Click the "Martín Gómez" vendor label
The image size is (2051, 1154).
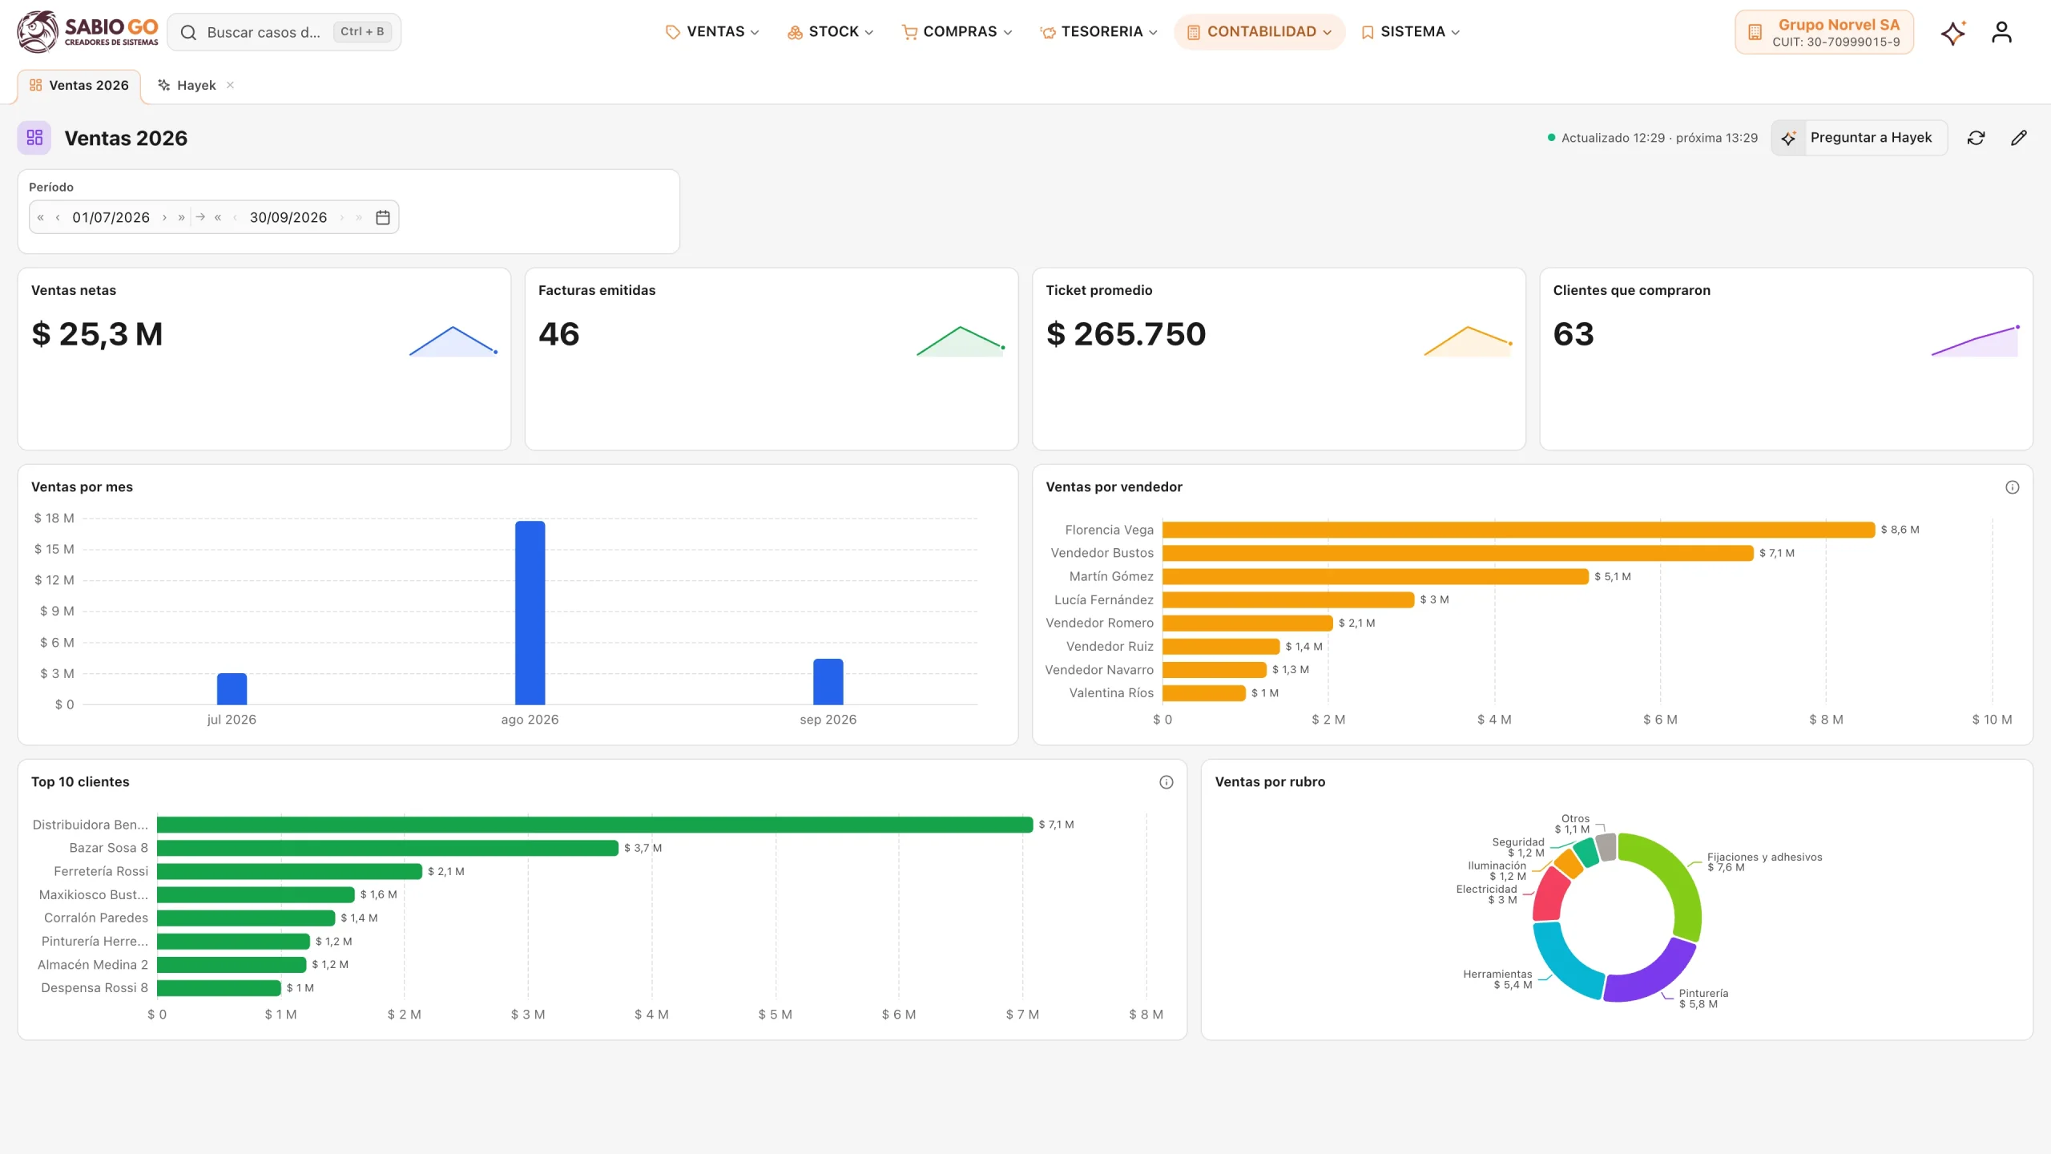[1111, 576]
